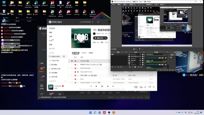Remove selected scene in OBS
Image resolution: width=204 pixels, height=115 pixels.
(x=115, y=67)
